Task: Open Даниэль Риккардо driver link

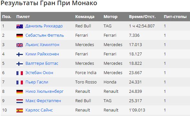Action: tap(44, 26)
